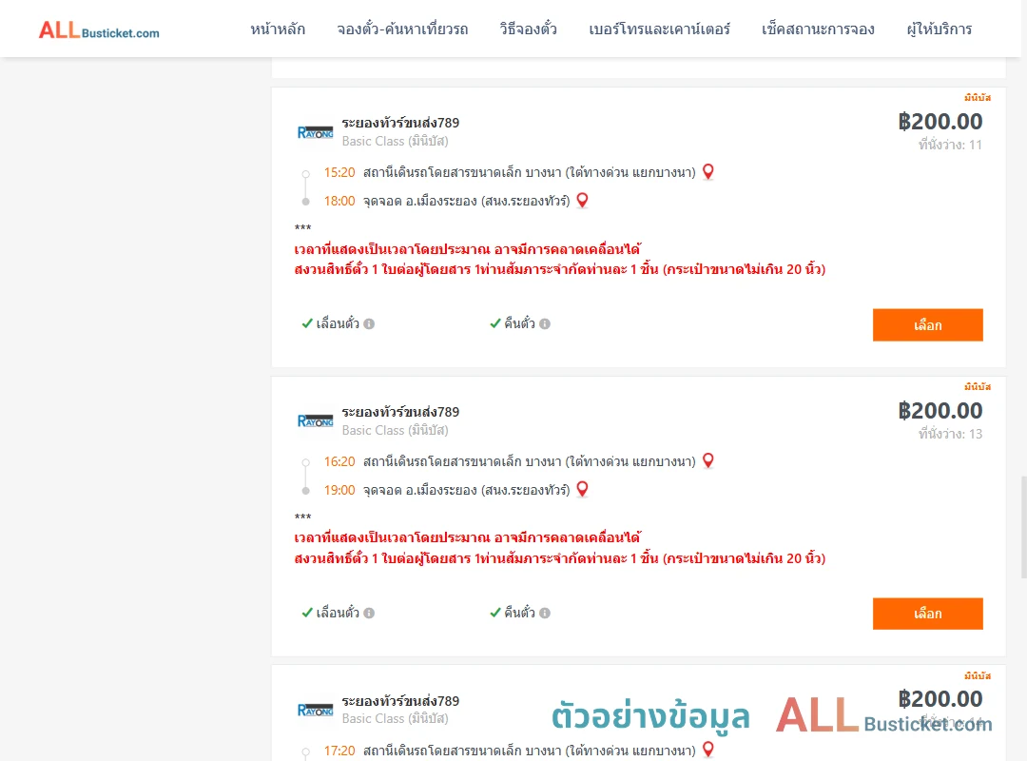Click คืนตั๋ว label on 16:20 trip

(519, 613)
